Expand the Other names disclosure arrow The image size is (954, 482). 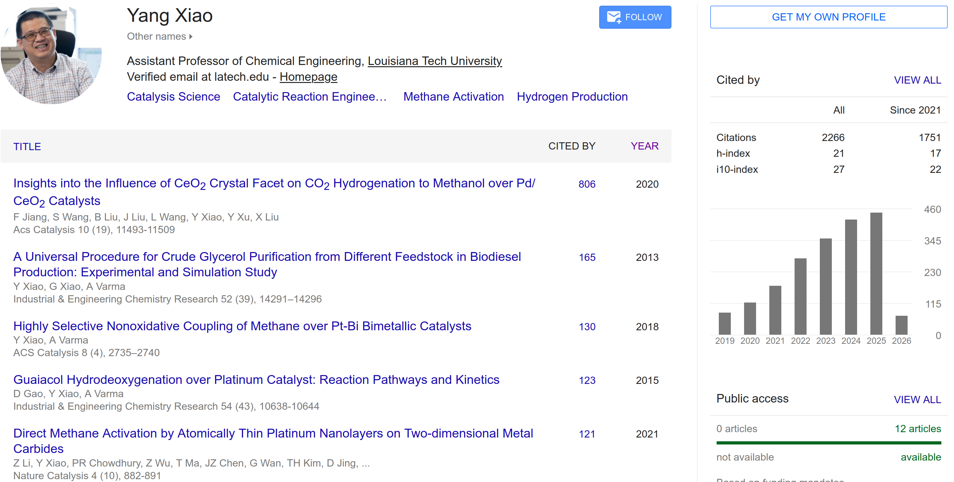pyautogui.click(x=191, y=37)
